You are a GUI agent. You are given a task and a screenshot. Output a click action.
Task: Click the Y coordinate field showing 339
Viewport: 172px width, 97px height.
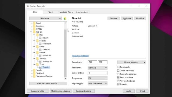click(103, 62)
